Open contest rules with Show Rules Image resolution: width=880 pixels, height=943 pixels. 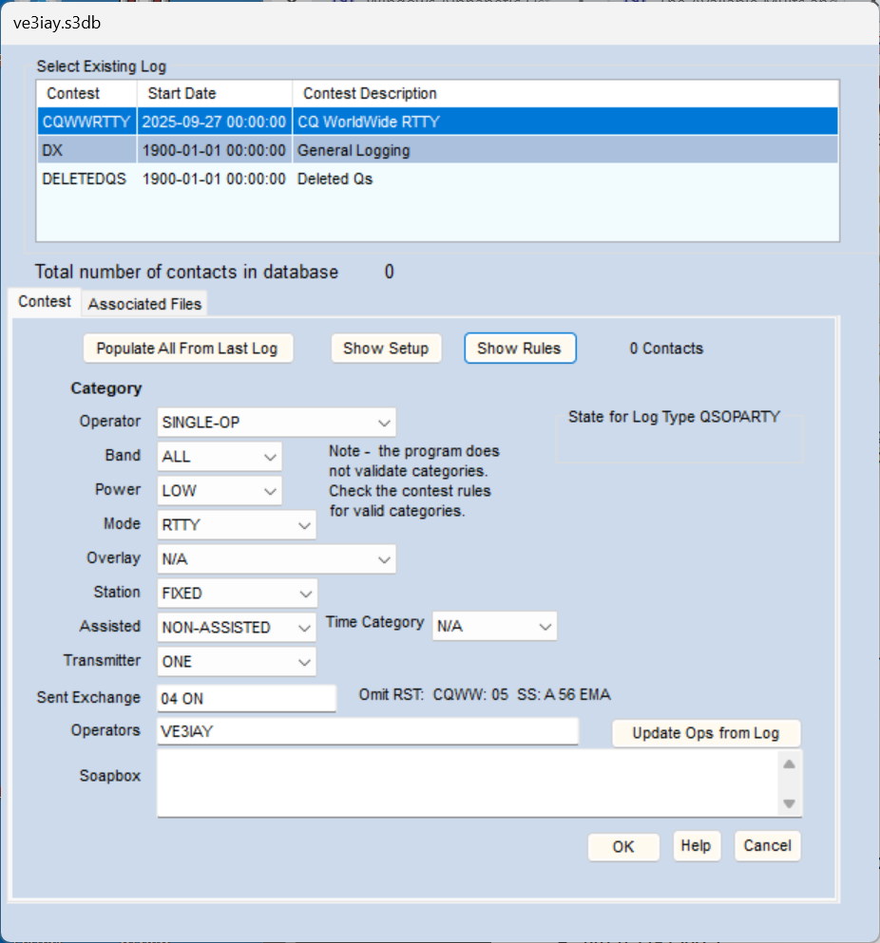click(519, 349)
